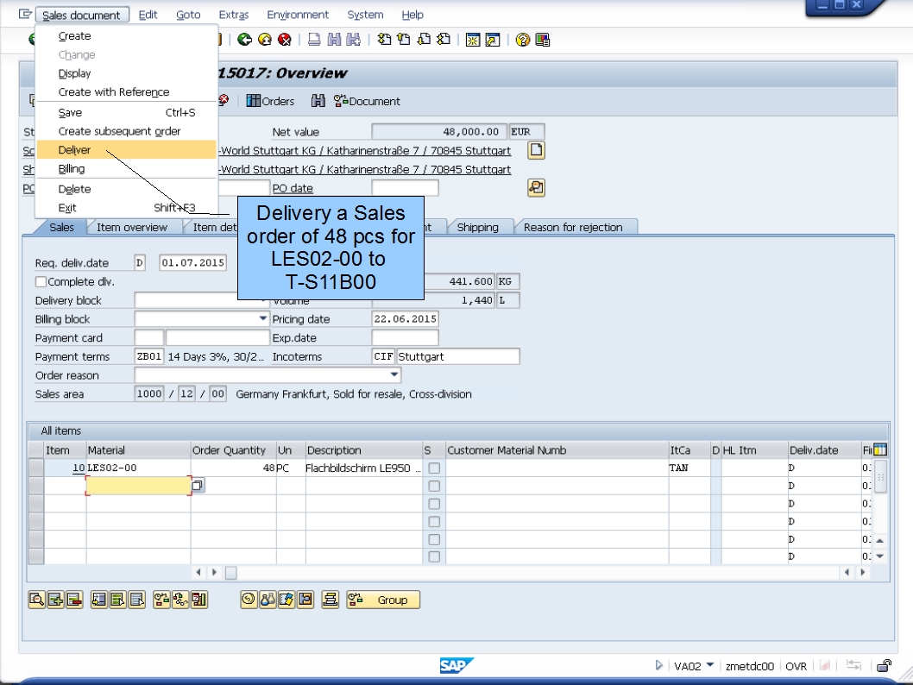Click the Group button below the items table
The image size is (913, 685).
[382, 600]
